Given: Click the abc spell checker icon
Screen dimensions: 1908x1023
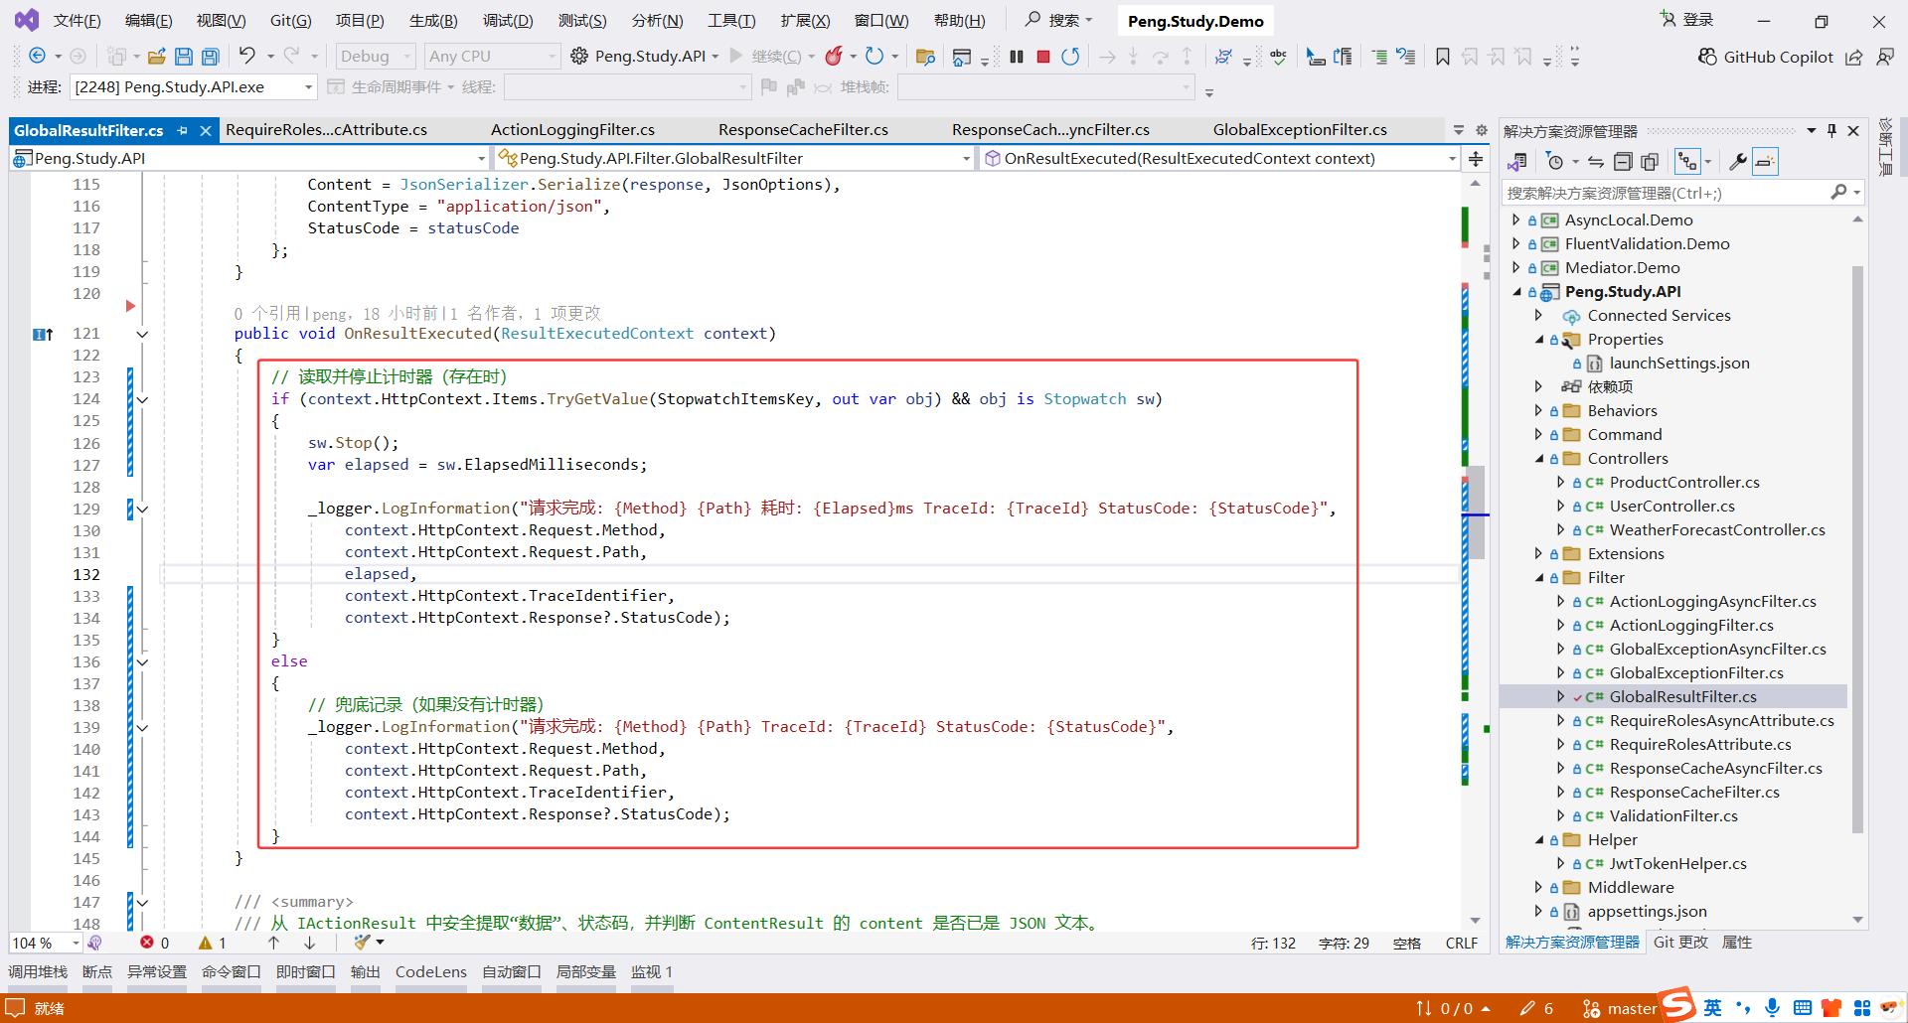Looking at the screenshot, I should [x=1278, y=57].
